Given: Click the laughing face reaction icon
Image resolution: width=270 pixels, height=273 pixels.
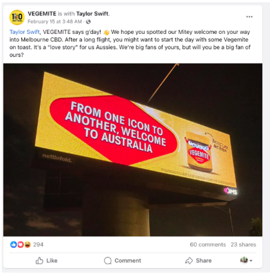Looking at the screenshot, I should click(27, 244).
